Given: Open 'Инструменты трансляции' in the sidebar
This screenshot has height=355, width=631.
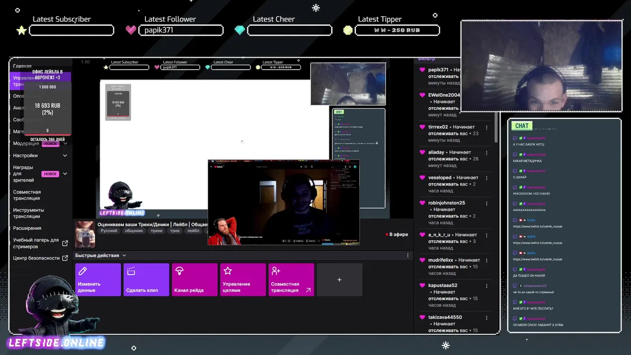Looking at the screenshot, I should click(29, 213).
